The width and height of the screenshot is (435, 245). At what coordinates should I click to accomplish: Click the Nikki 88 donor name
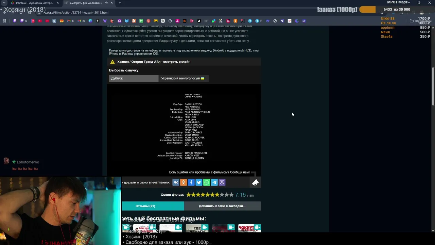click(x=388, y=19)
